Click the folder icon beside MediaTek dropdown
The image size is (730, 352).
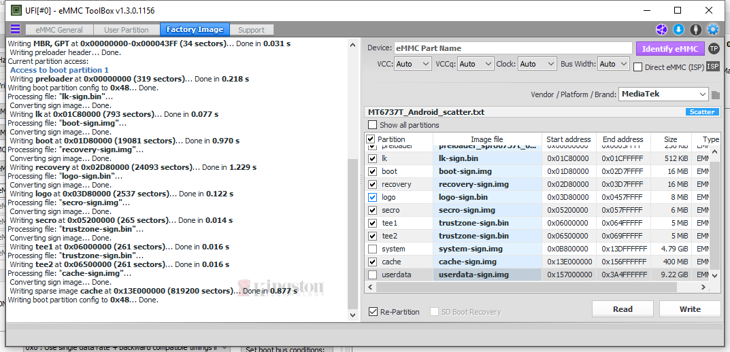(716, 95)
